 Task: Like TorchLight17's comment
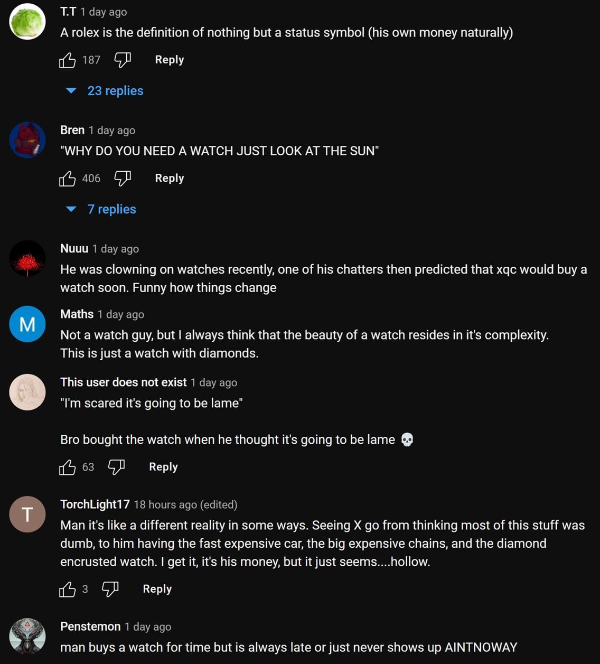coord(68,589)
